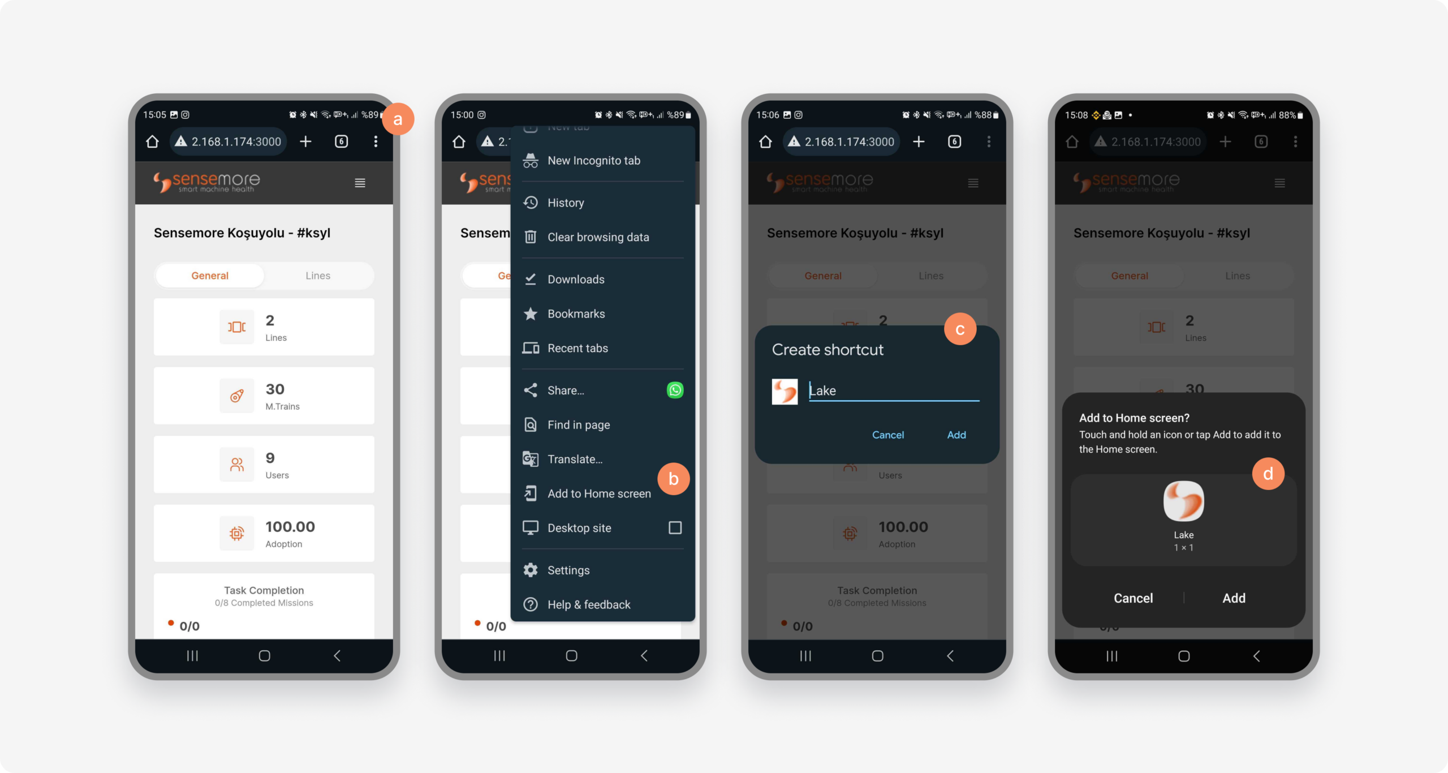The image size is (1448, 773).
Task: Click History in the browser menu
Action: click(x=565, y=202)
